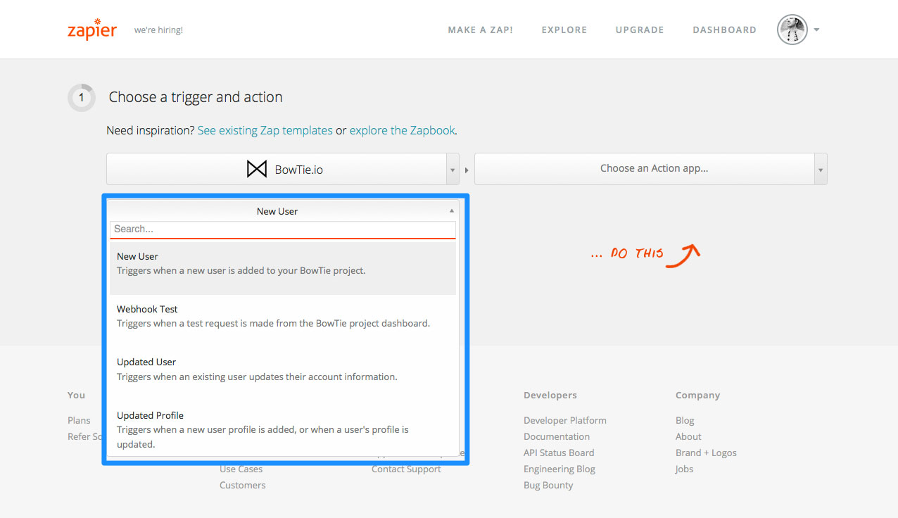898x518 pixels.
Task: Click the step 1 progress circle
Action: [82, 98]
